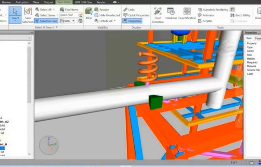
Task: Click in the Quick Find input field
Action: [x=69, y=15]
